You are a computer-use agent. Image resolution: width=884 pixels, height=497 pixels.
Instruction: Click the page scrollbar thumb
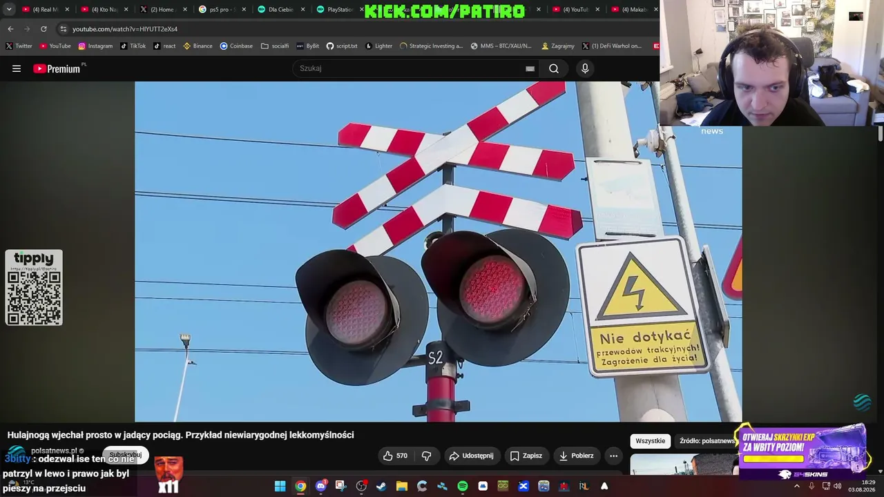click(881, 134)
